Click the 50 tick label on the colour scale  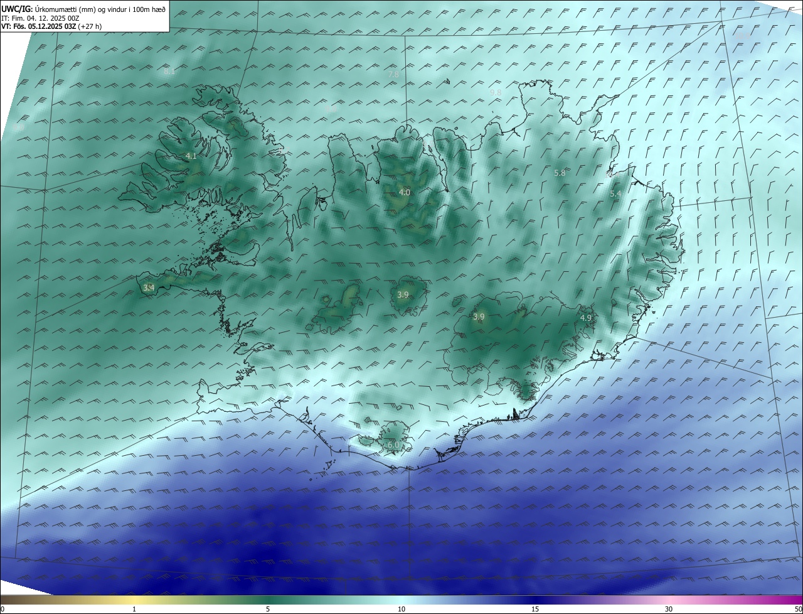798,609
